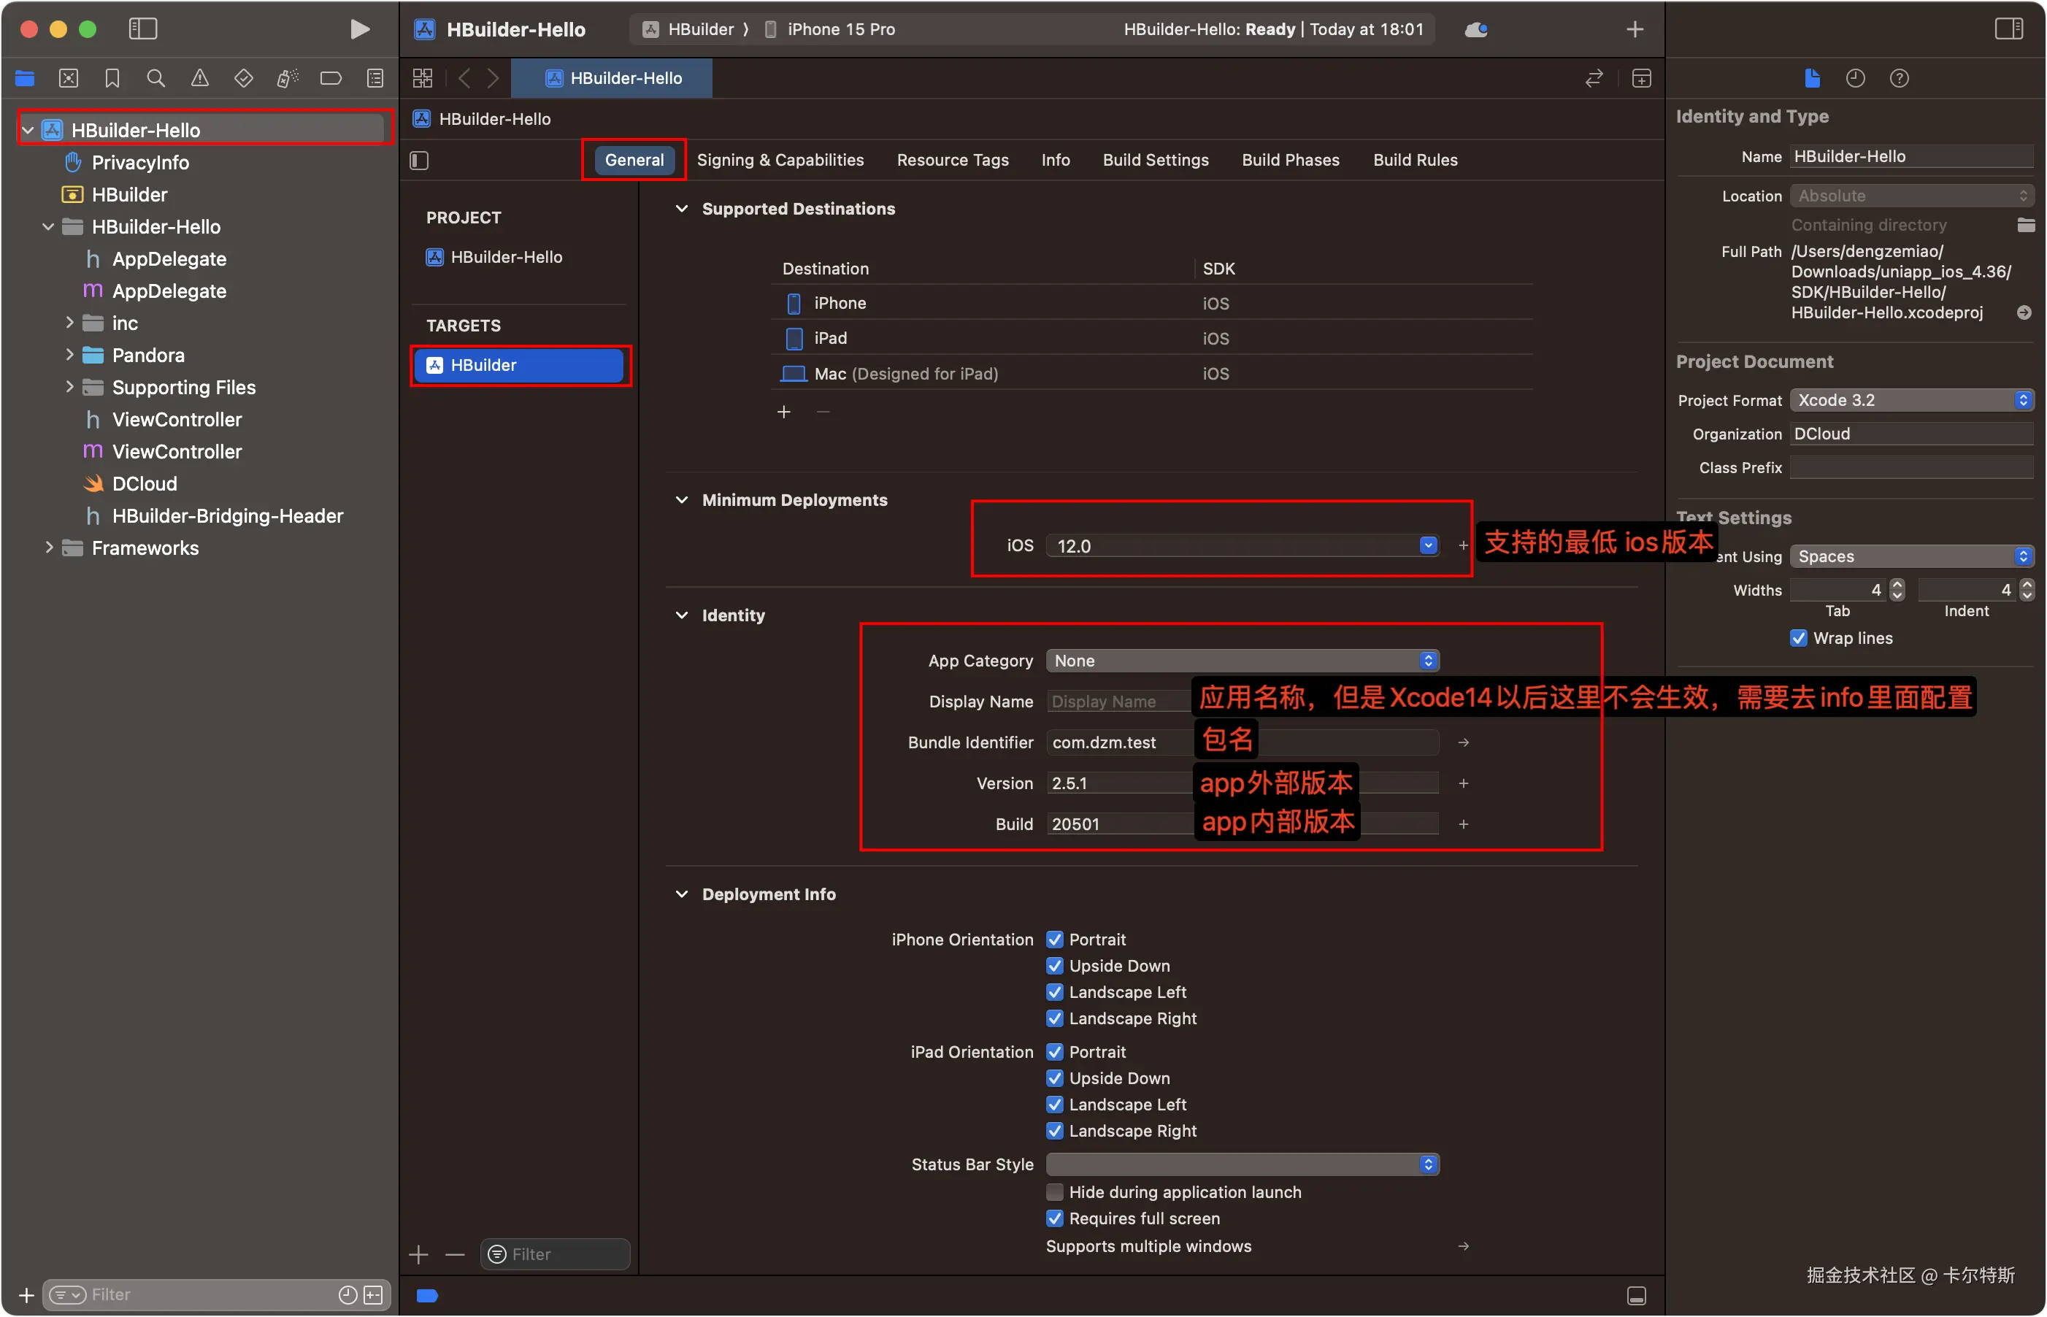Enable Hide during application launch
Viewport: 2047px width, 1317px height.
1055,1192
